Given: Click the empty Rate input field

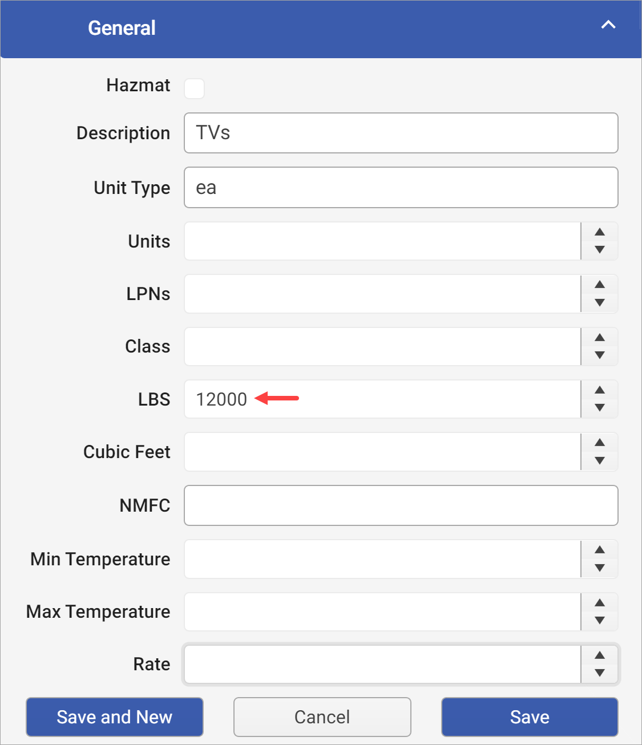Looking at the screenshot, I should (x=382, y=664).
